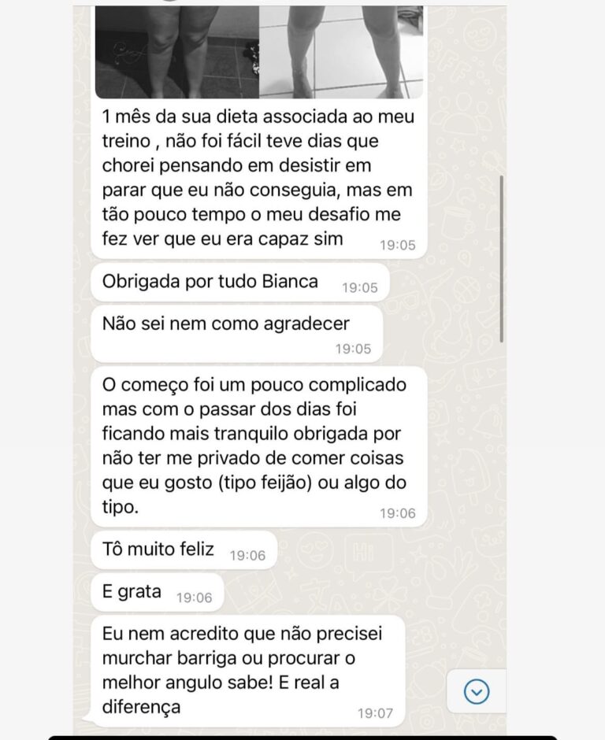Click the 19:07 timestamp on last message
Viewport: 605px width, 740px height.
(375, 713)
